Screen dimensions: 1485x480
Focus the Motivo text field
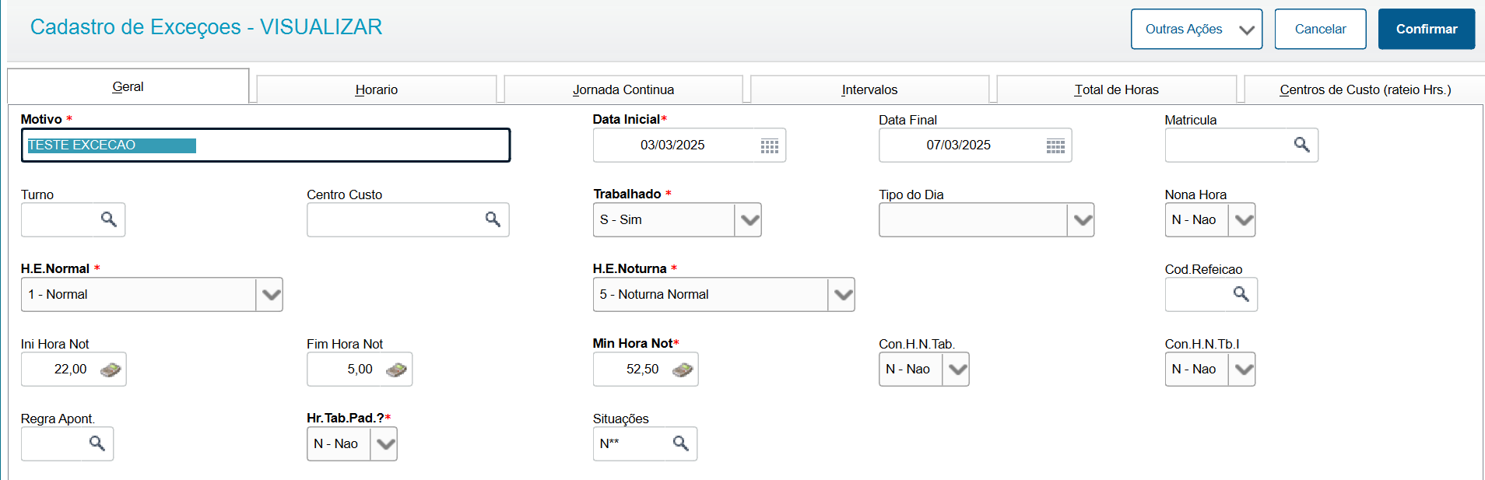265,145
